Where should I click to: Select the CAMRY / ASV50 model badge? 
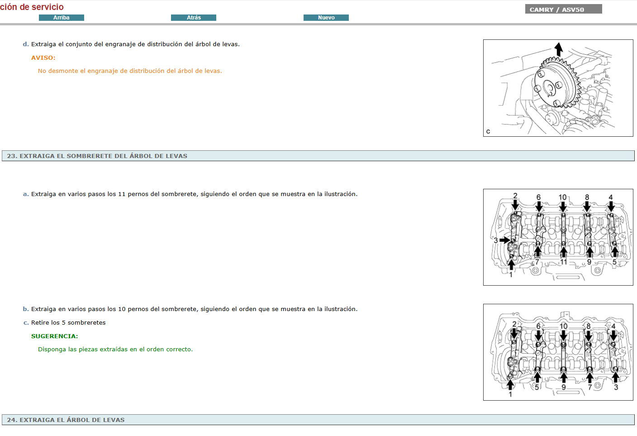pyautogui.click(x=563, y=8)
